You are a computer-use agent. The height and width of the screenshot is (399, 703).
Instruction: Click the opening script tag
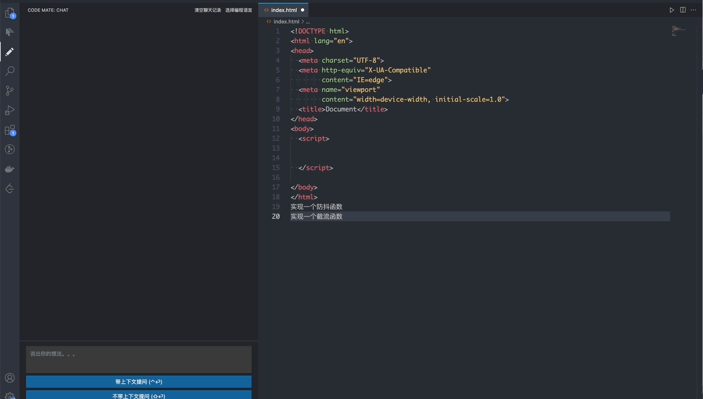(x=314, y=139)
